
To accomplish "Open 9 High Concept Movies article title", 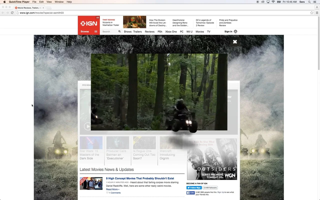I will tap(140, 178).
